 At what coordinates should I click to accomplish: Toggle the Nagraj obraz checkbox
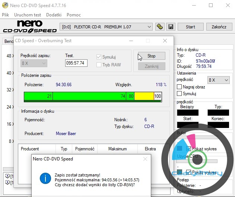click(180, 87)
